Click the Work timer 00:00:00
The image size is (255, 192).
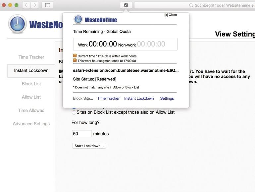[103, 44]
